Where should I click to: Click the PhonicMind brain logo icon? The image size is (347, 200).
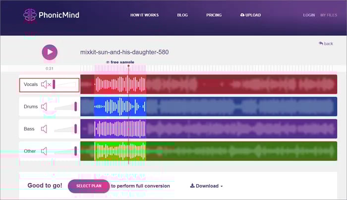click(x=30, y=15)
